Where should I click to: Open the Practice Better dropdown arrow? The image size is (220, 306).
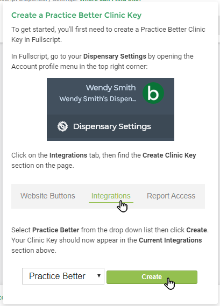99,276
